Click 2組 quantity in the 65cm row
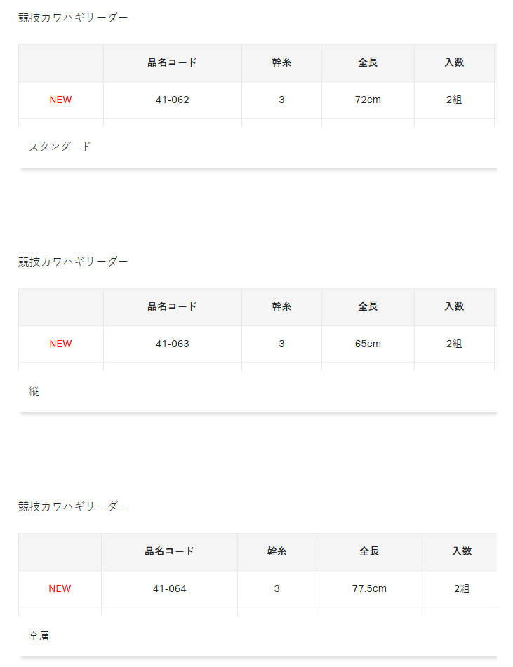This screenshot has height=667, width=513. [x=454, y=344]
